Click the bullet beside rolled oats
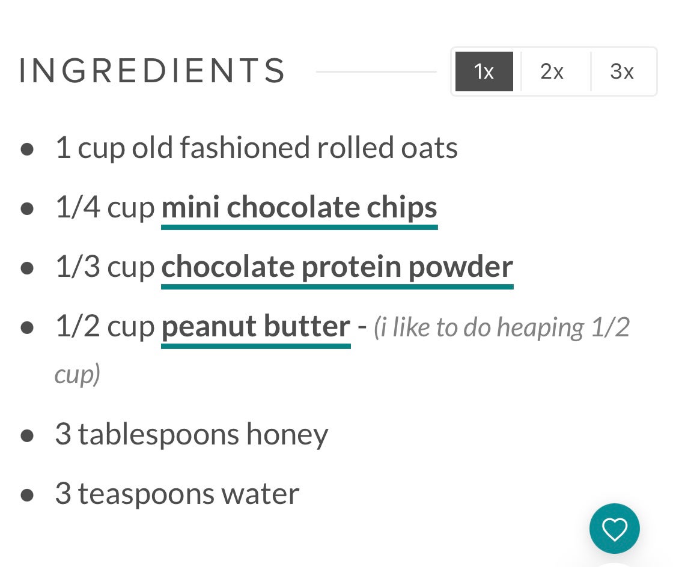 (26, 149)
